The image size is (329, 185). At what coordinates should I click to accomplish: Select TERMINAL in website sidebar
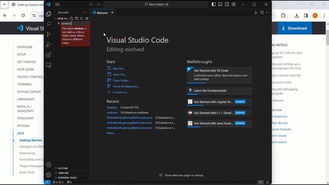24,84
